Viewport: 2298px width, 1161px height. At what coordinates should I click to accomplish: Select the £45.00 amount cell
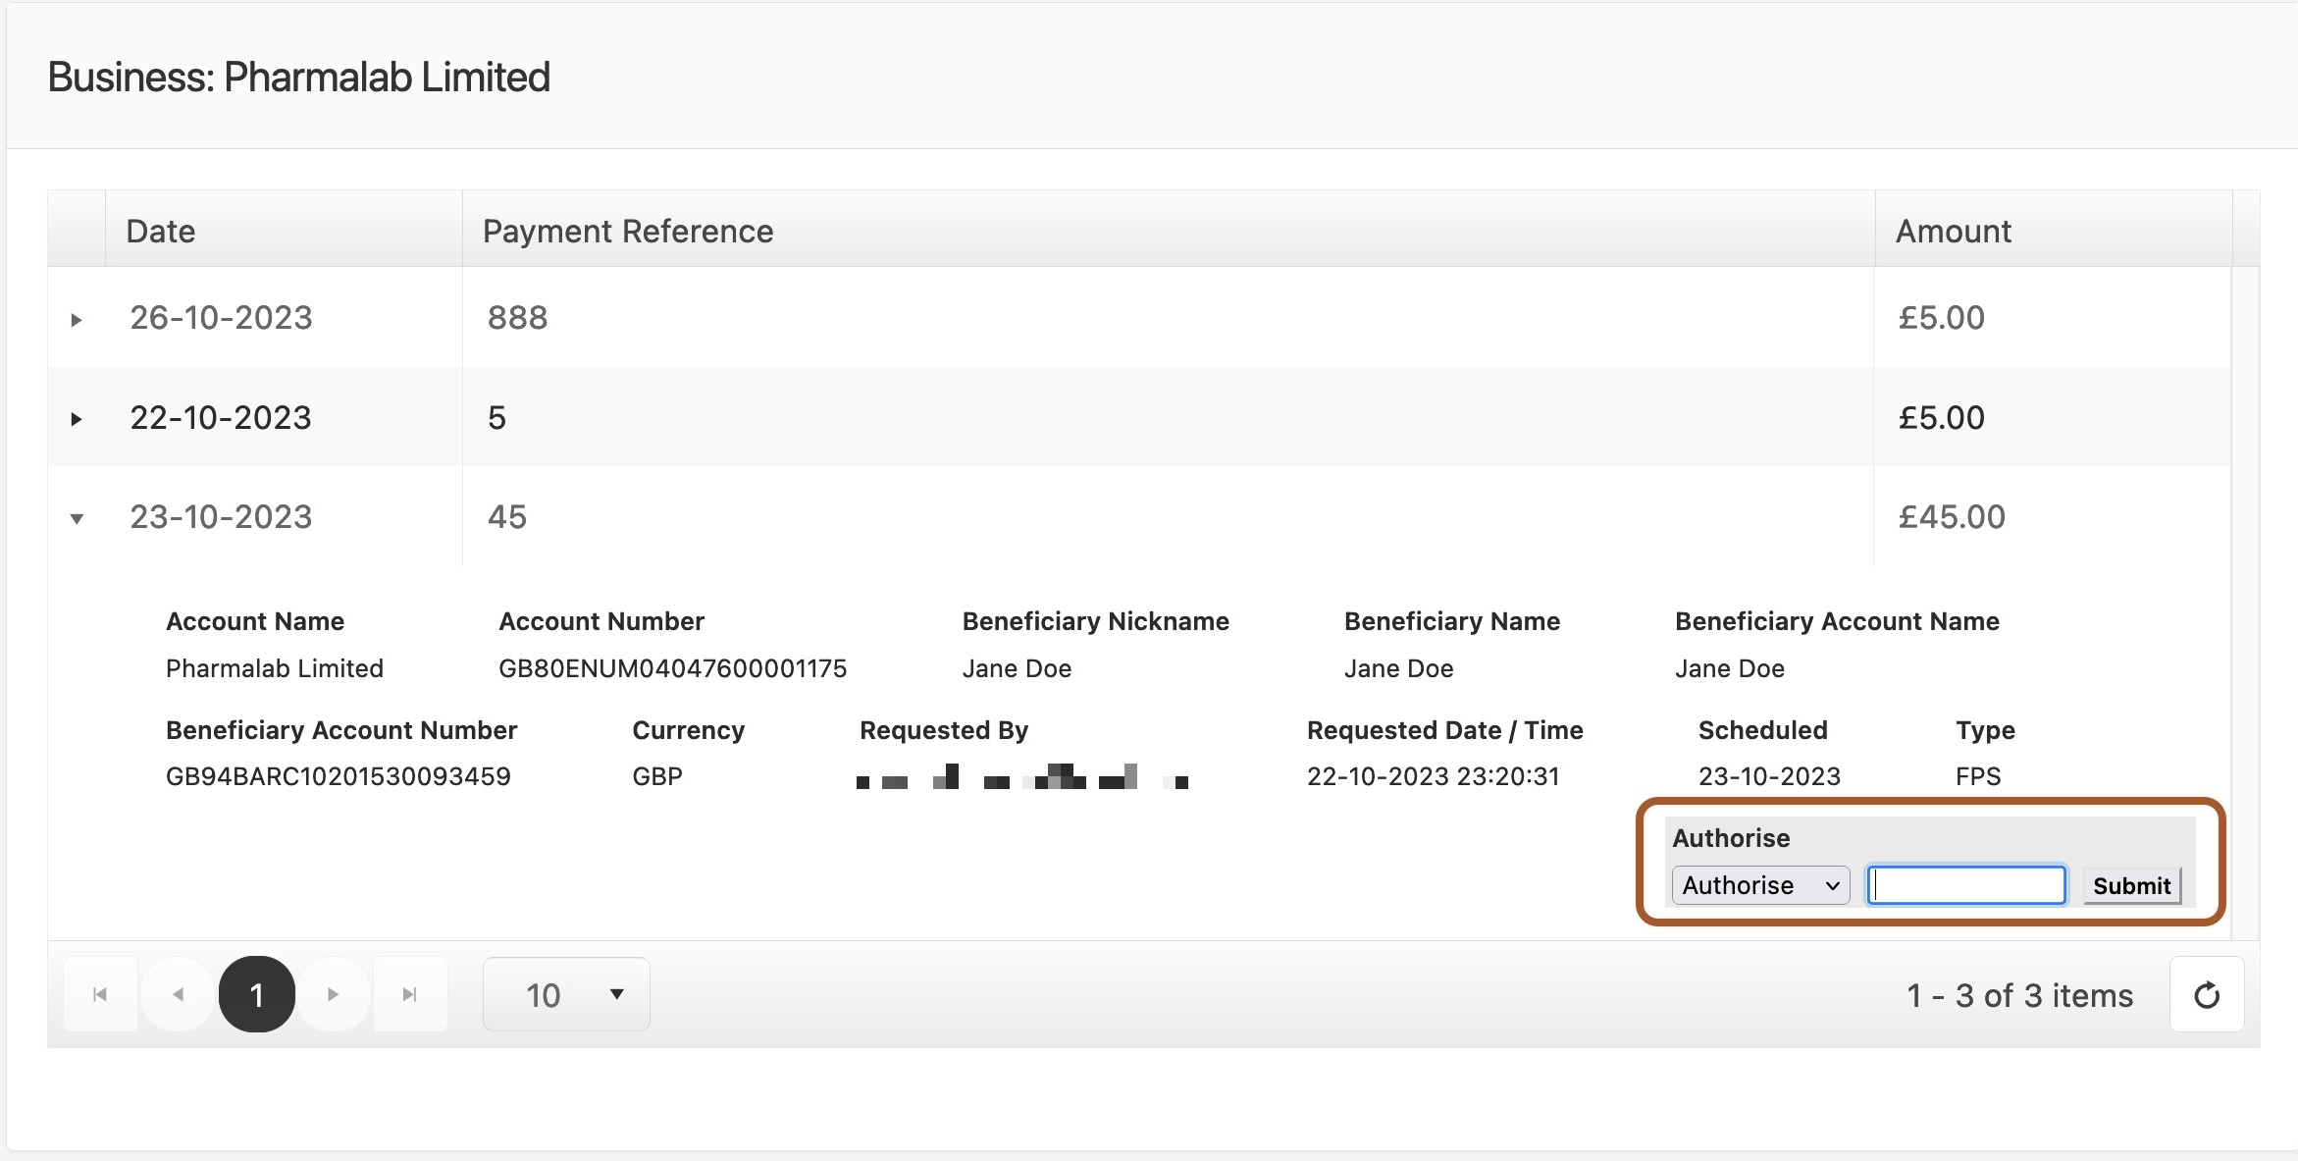tap(1952, 517)
